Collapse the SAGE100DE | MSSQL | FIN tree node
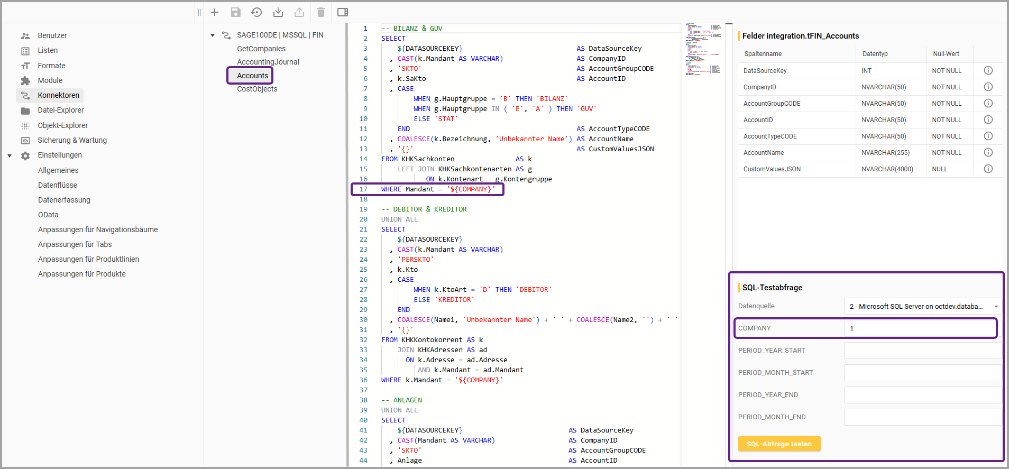Image resolution: width=1009 pixels, height=469 pixels. (x=213, y=35)
